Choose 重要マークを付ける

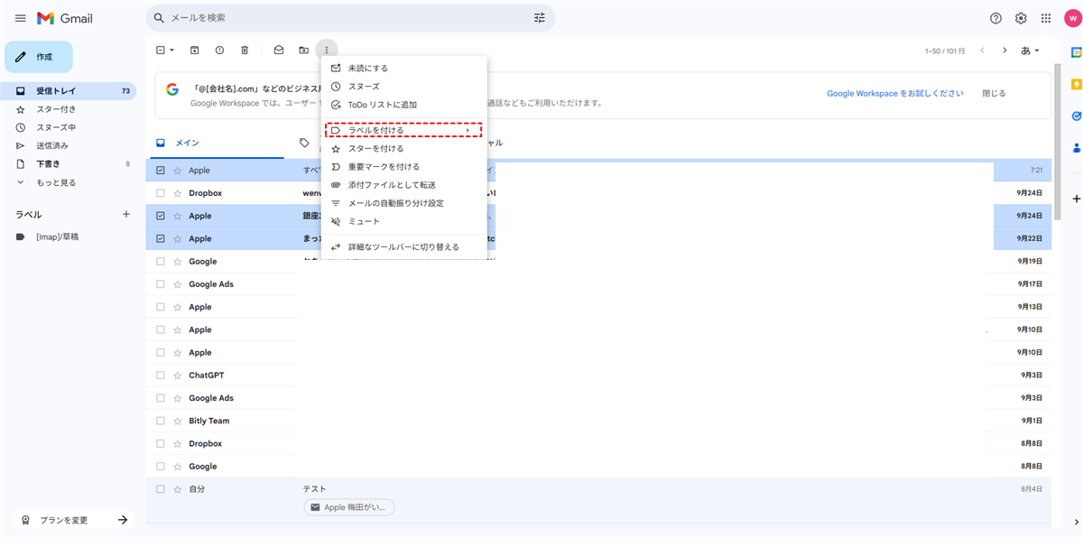point(403,167)
